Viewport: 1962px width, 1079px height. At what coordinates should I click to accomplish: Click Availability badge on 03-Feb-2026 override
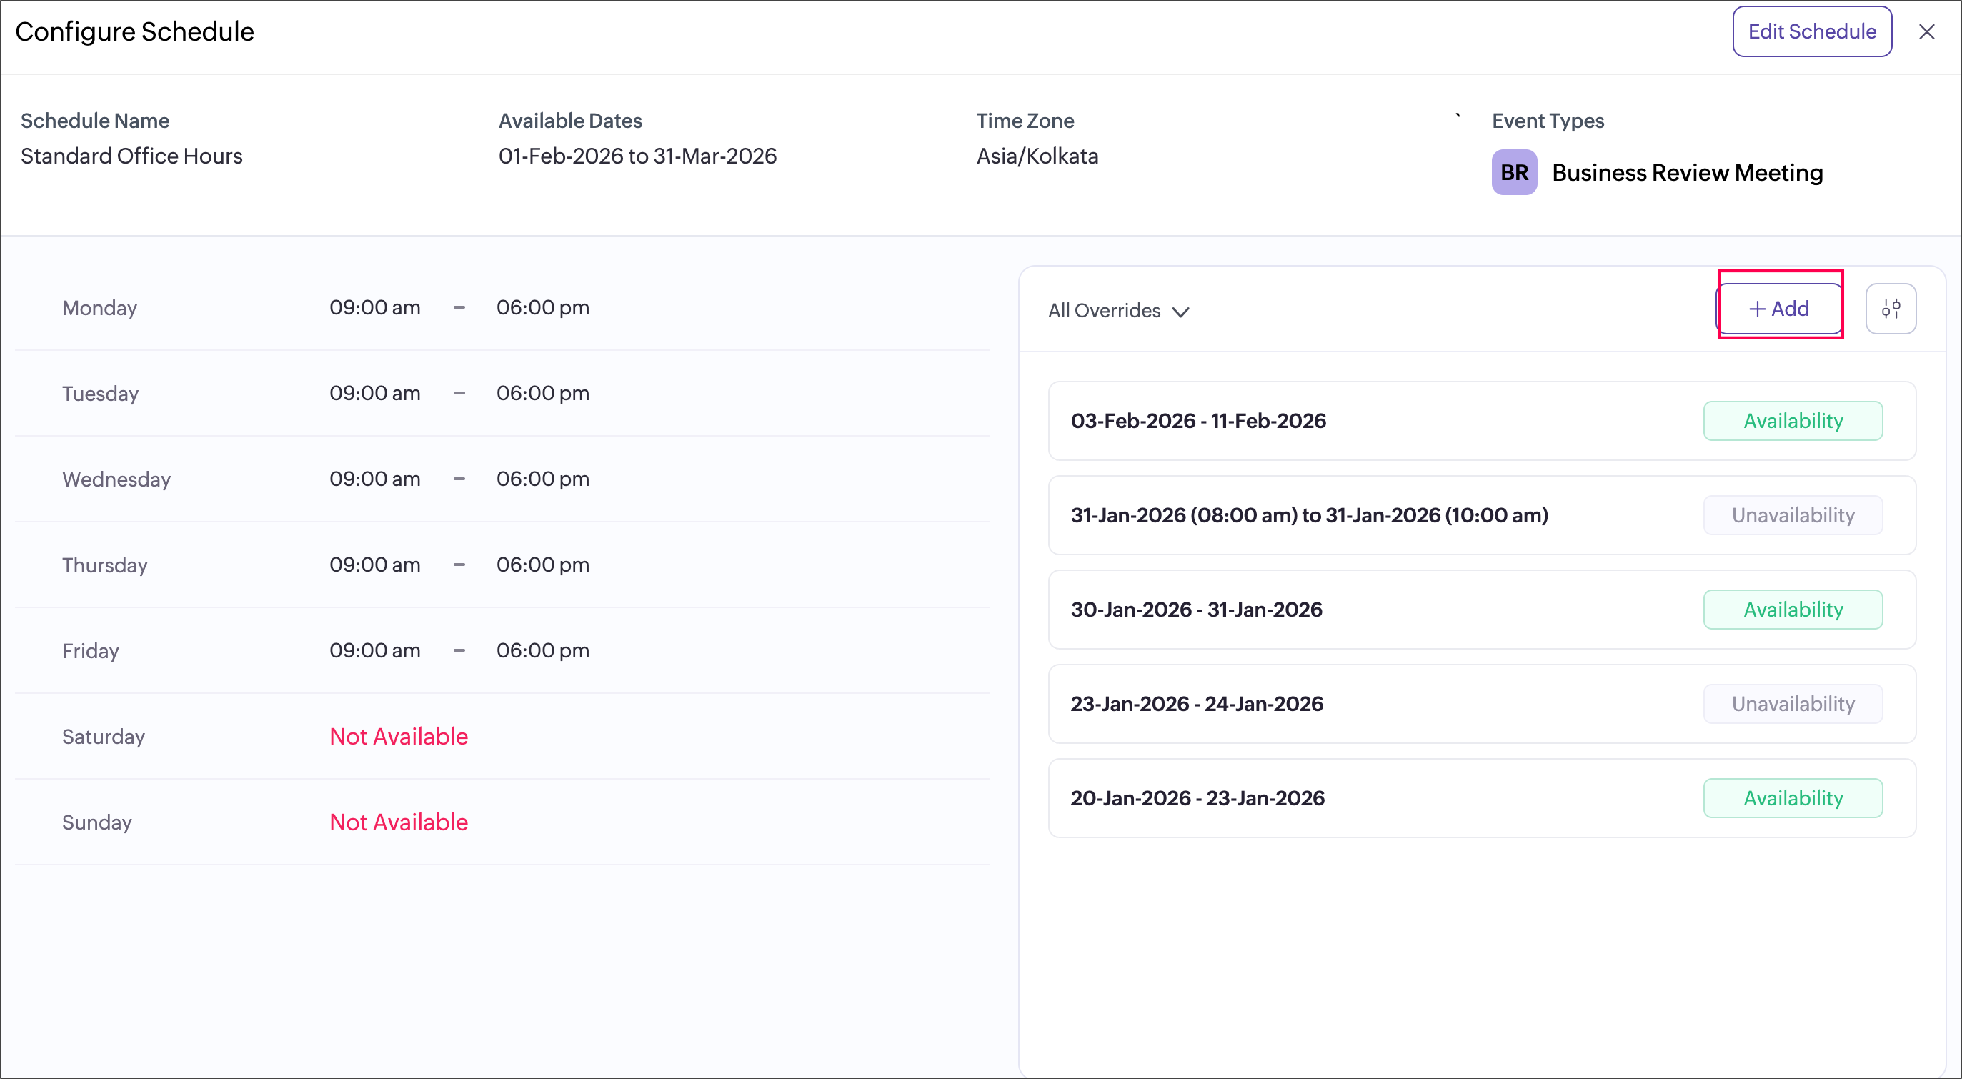pyautogui.click(x=1792, y=421)
